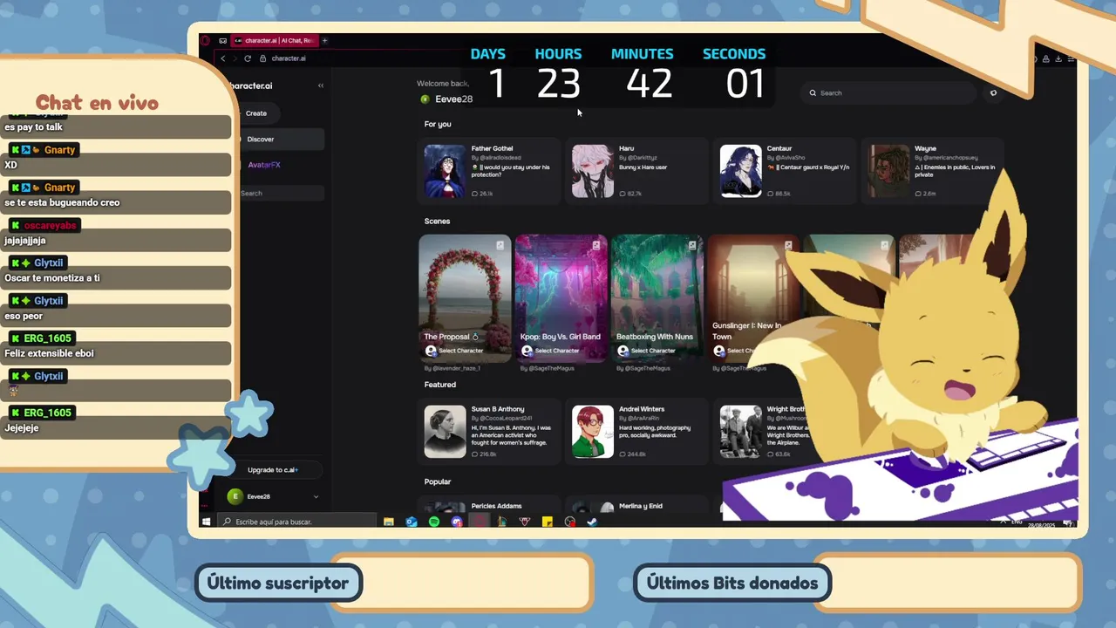Click the corner icon on The Proposal scene
This screenshot has width=1116, height=628.
(500, 246)
